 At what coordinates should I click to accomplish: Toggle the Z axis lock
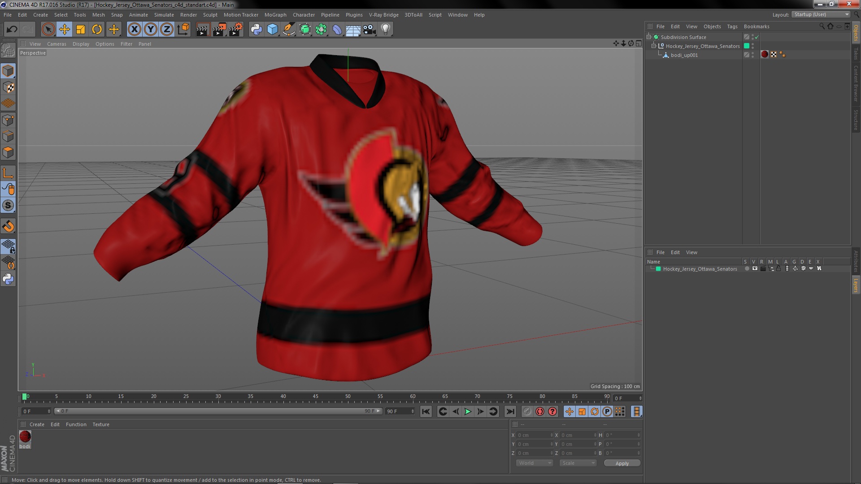167,30
